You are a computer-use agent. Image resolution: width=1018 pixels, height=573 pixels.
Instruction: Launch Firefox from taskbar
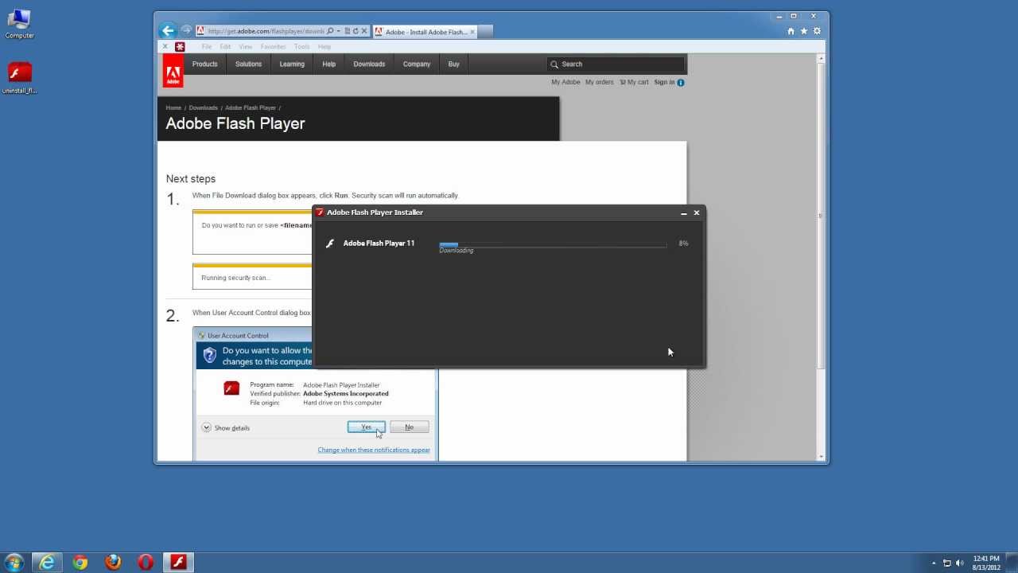tap(113, 562)
